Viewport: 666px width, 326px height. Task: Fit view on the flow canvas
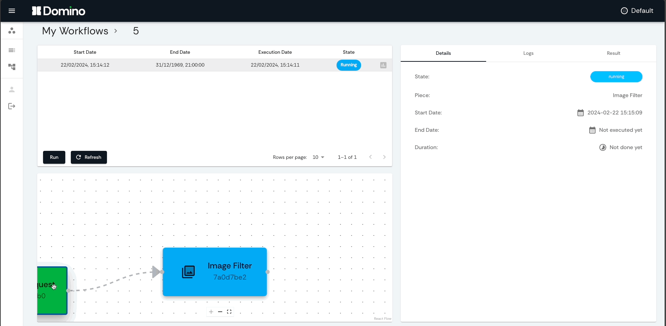coord(229,312)
